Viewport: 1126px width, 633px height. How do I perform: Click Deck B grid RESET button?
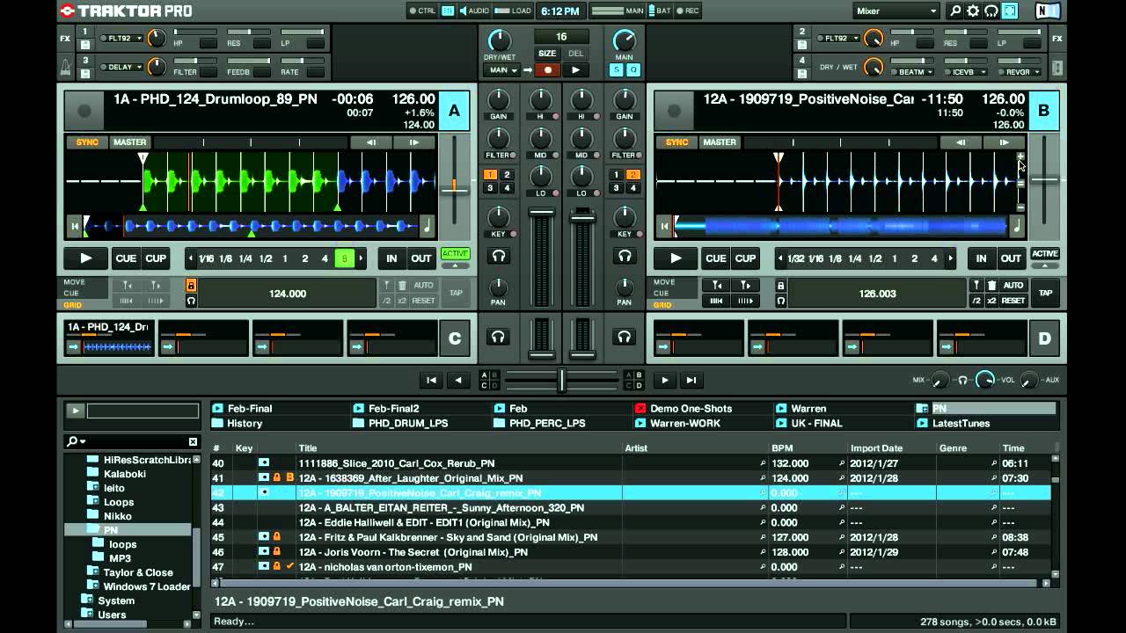coord(1013,301)
